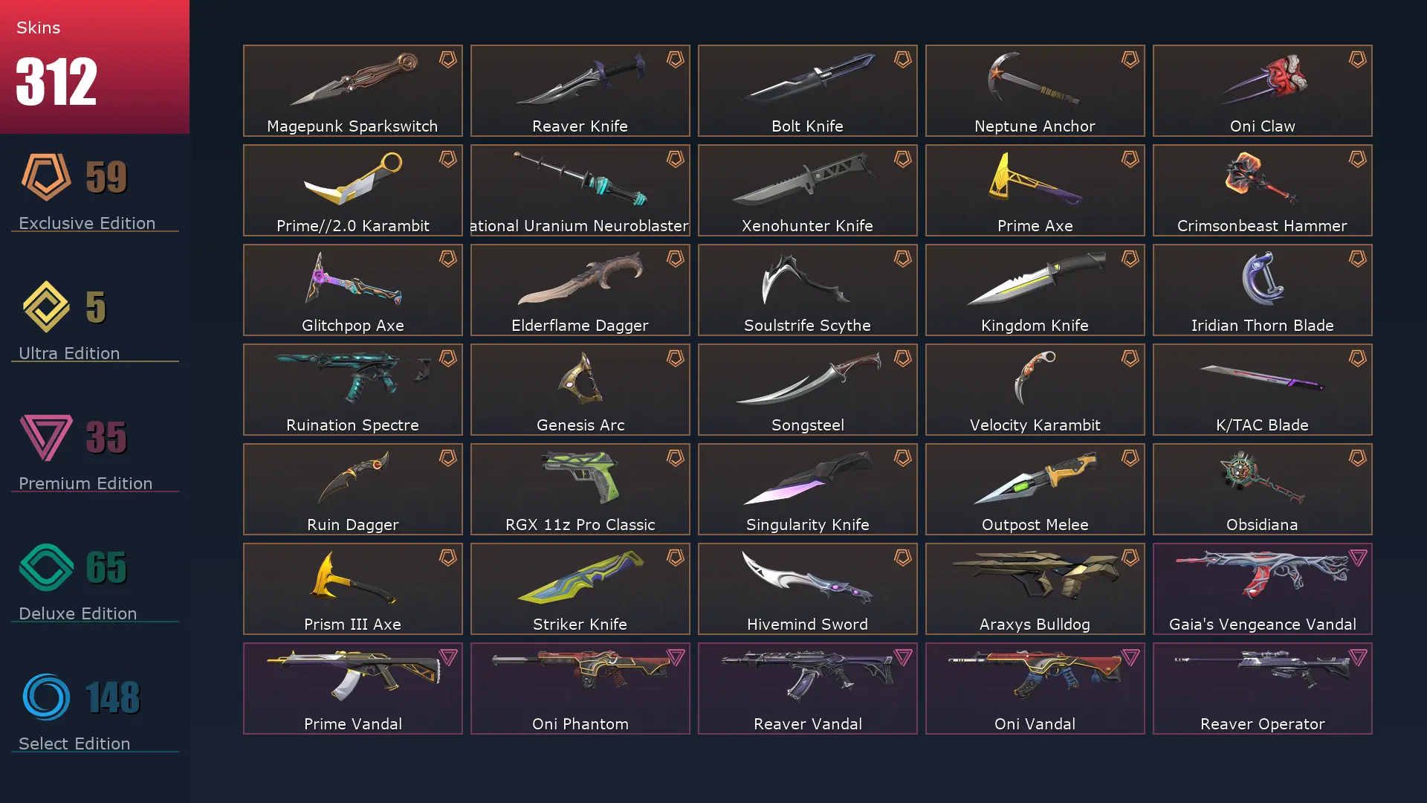Click the Ultra Edition diamond icon
1427x803 pixels.
(x=46, y=306)
